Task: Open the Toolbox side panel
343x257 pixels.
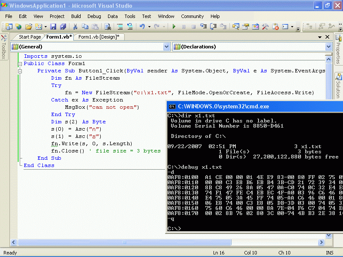Action: click(x=3, y=47)
